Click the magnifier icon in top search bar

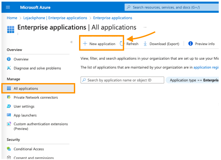[x=129, y=7]
